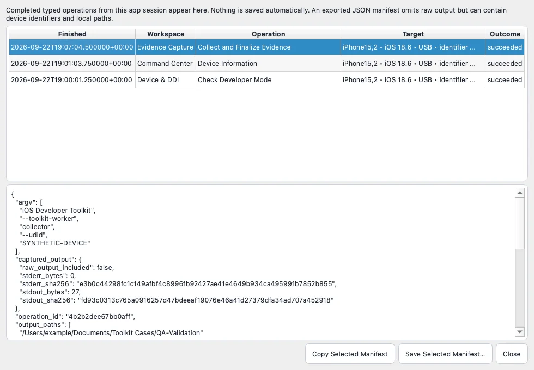This screenshot has height=370, width=534.
Task: Click the QA-Validation output path line
Action: [x=111, y=332]
